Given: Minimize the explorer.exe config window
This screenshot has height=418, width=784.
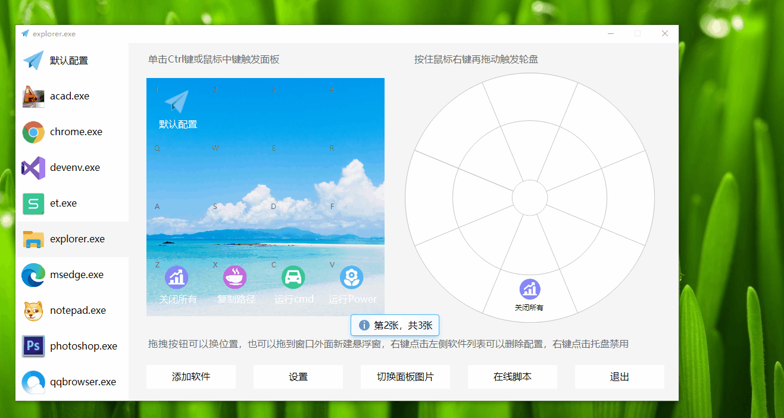Looking at the screenshot, I should pyautogui.click(x=610, y=33).
